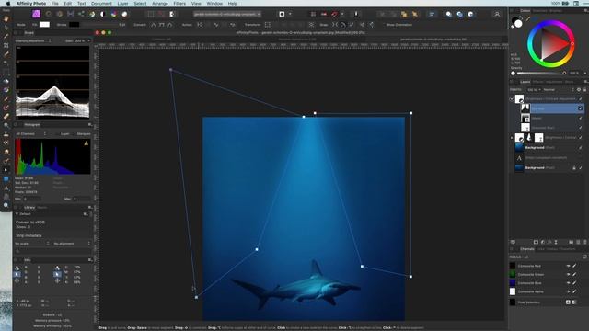Toggle visibility checkbox of the selected Curves layer
This screenshot has height=331, width=589.
click(x=581, y=108)
